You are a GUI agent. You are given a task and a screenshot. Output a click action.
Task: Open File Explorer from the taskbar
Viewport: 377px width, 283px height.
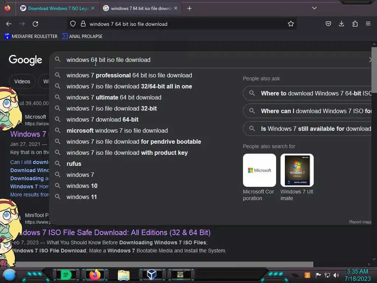124,275
